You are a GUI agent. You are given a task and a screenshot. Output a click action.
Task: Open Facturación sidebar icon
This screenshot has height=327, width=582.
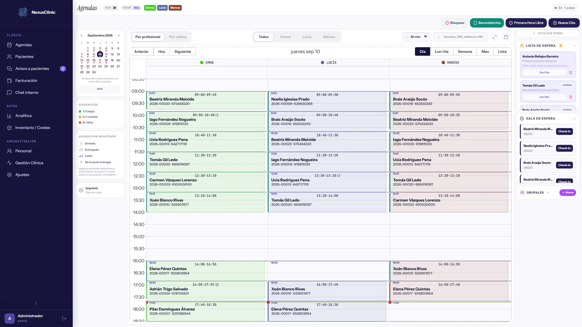pos(9,81)
